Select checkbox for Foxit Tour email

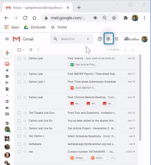click(19, 113)
